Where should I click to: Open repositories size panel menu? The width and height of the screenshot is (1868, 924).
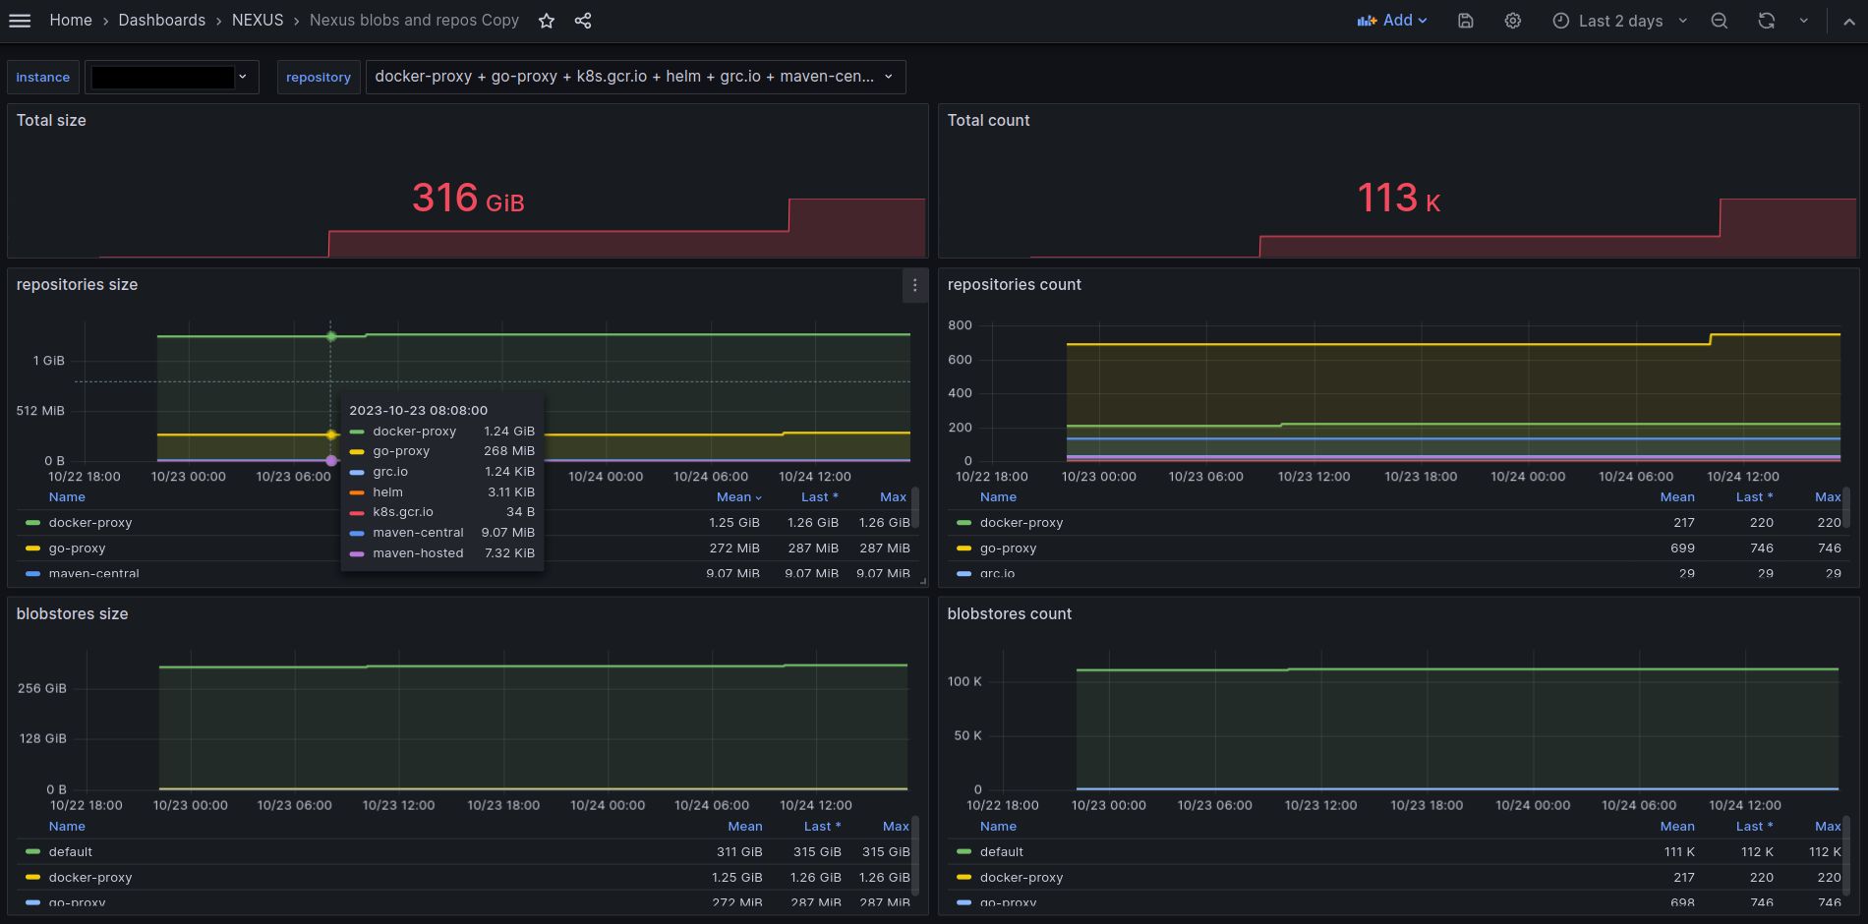[914, 285]
